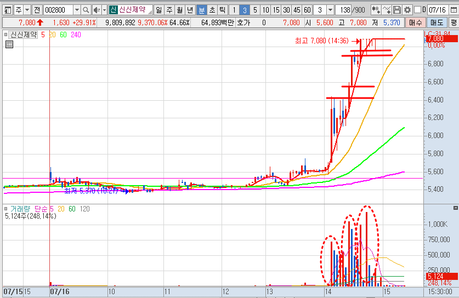Select the second chart 초 tab
The height and width of the screenshot is (298, 459).
[x=212, y=10]
